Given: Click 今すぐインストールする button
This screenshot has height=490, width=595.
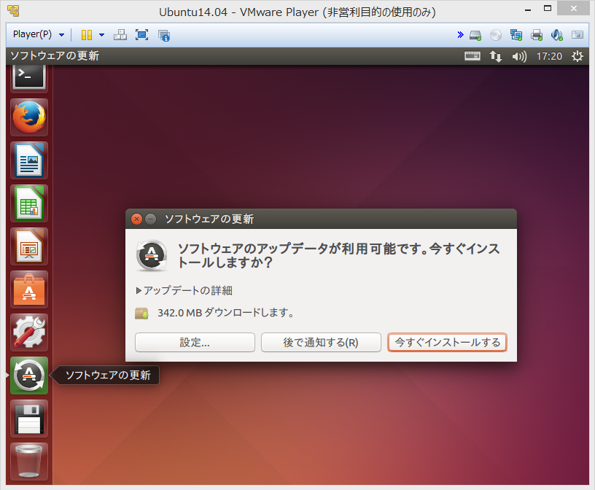Looking at the screenshot, I should [x=448, y=343].
